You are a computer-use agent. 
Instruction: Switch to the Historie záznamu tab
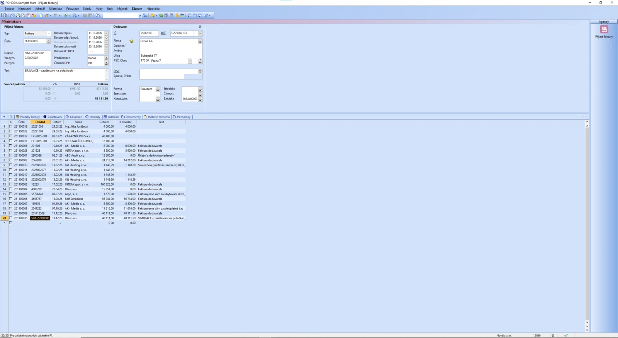coord(157,117)
